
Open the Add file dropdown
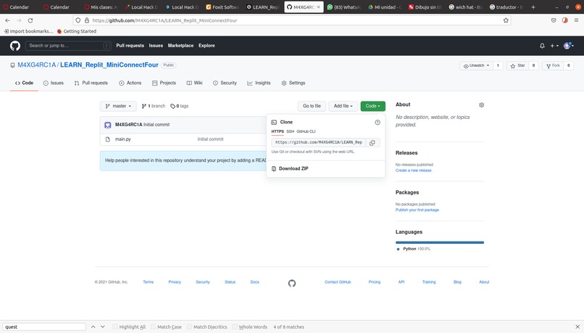coord(343,106)
